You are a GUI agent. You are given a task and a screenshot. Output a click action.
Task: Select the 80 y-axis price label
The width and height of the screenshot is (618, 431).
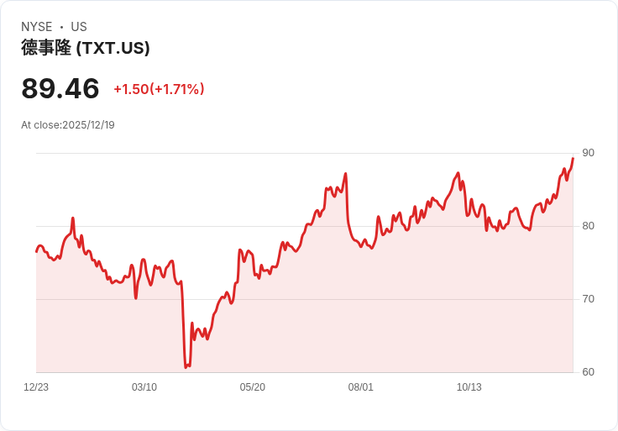point(588,226)
